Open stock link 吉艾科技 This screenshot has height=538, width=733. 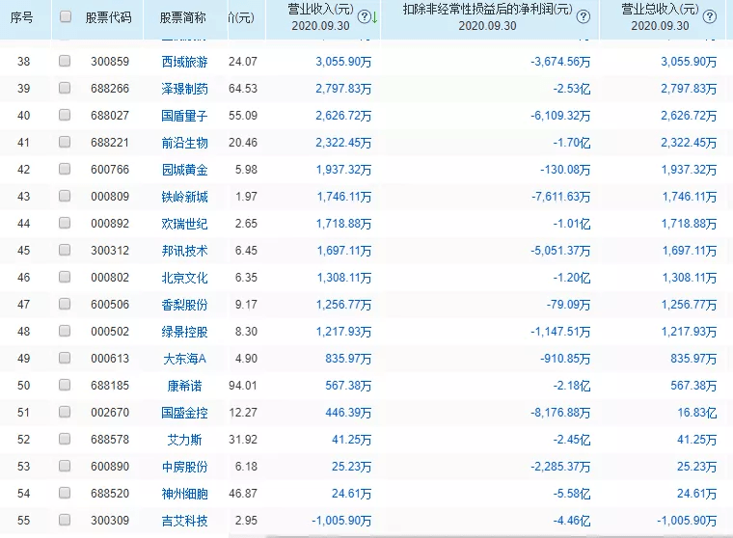pyautogui.click(x=184, y=521)
